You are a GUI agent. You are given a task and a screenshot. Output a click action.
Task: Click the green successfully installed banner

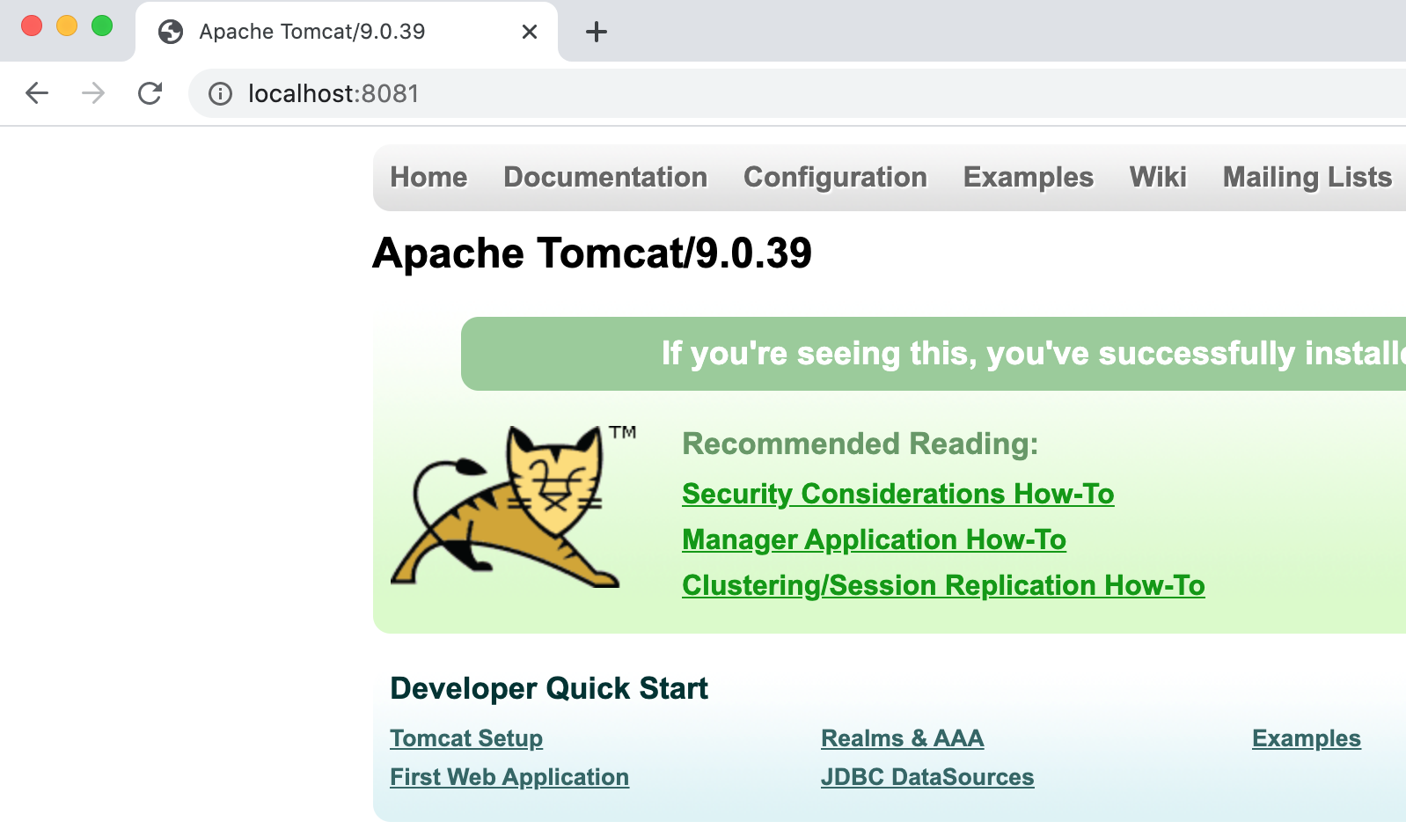(934, 354)
